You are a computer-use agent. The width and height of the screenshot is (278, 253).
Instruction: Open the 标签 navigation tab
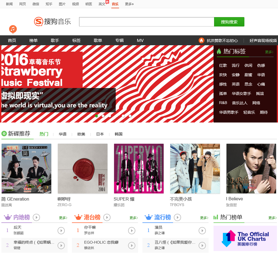[76, 41]
